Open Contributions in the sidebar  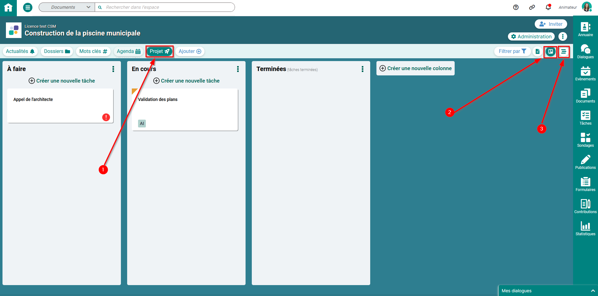tap(586, 206)
